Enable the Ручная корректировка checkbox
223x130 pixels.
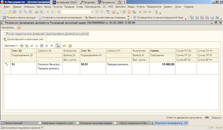pyautogui.click(x=5, y=34)
